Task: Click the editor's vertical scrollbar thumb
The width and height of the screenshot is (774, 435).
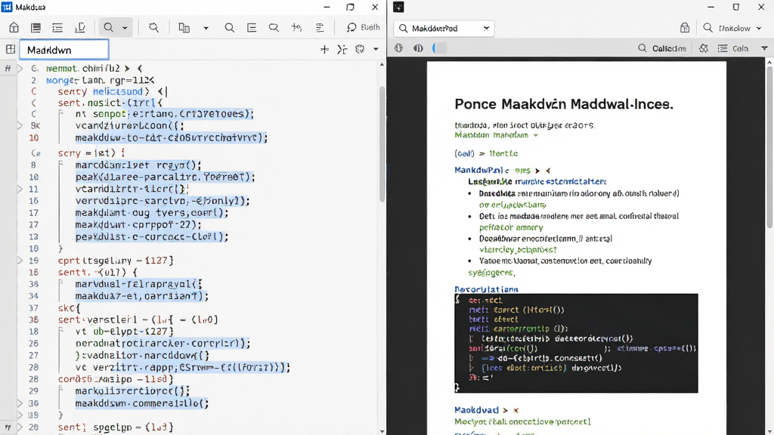Action: click(382, 144)
